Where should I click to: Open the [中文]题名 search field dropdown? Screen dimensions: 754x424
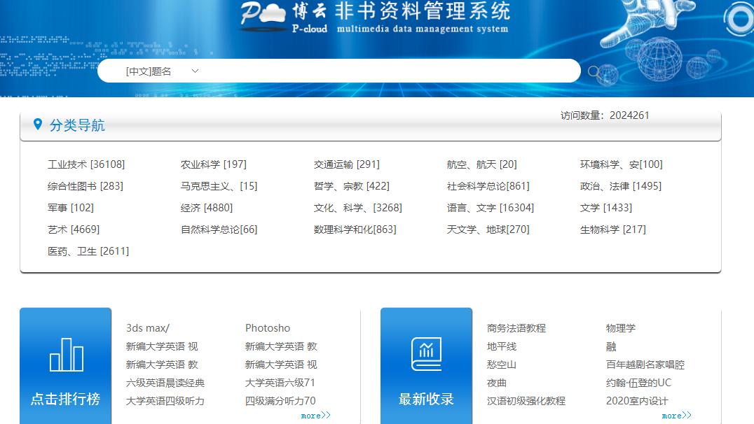point(162,71)
